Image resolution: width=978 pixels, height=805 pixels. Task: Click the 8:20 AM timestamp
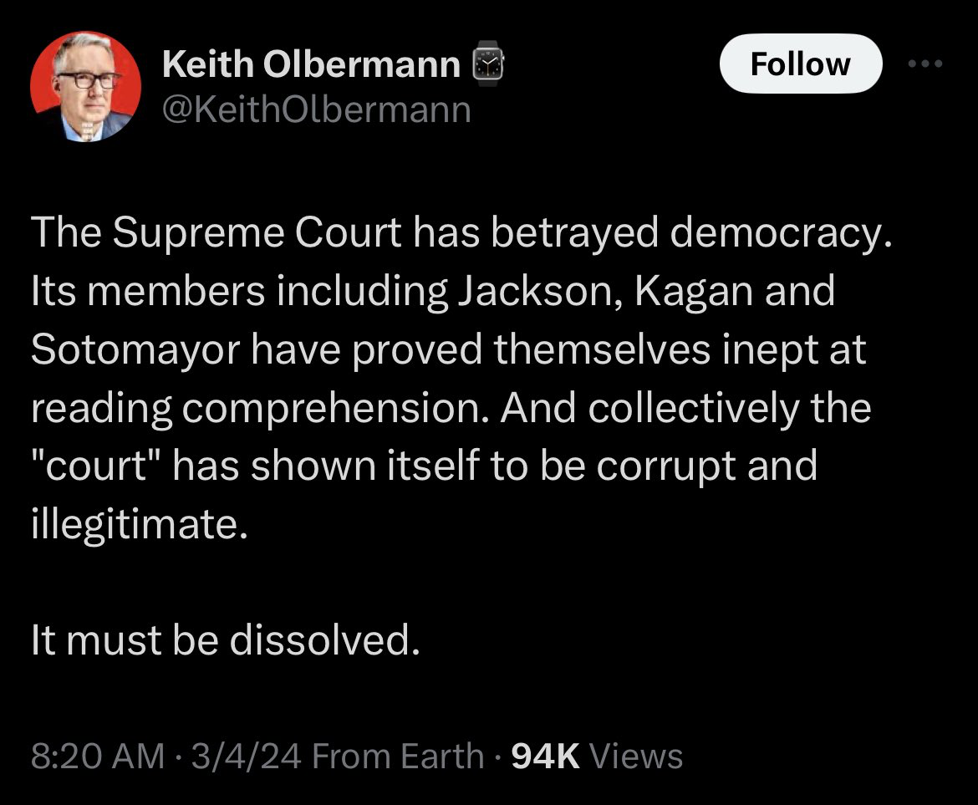point(97,756)
